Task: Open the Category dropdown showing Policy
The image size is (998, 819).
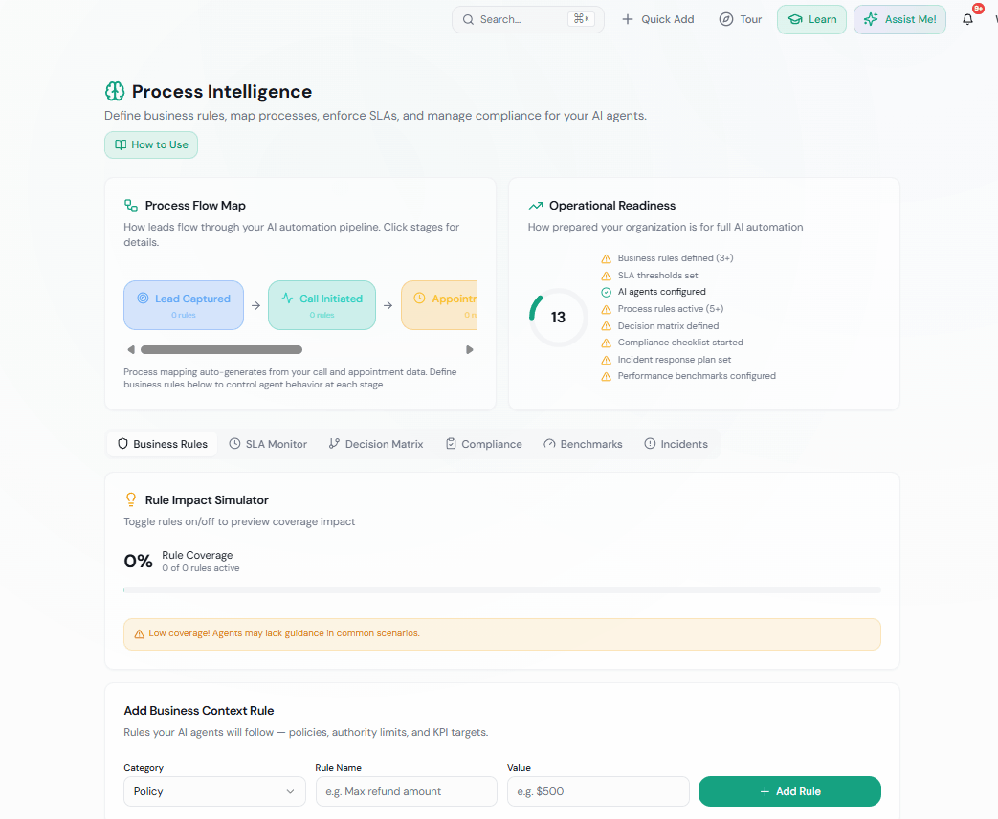Action: tap(214, 791)
